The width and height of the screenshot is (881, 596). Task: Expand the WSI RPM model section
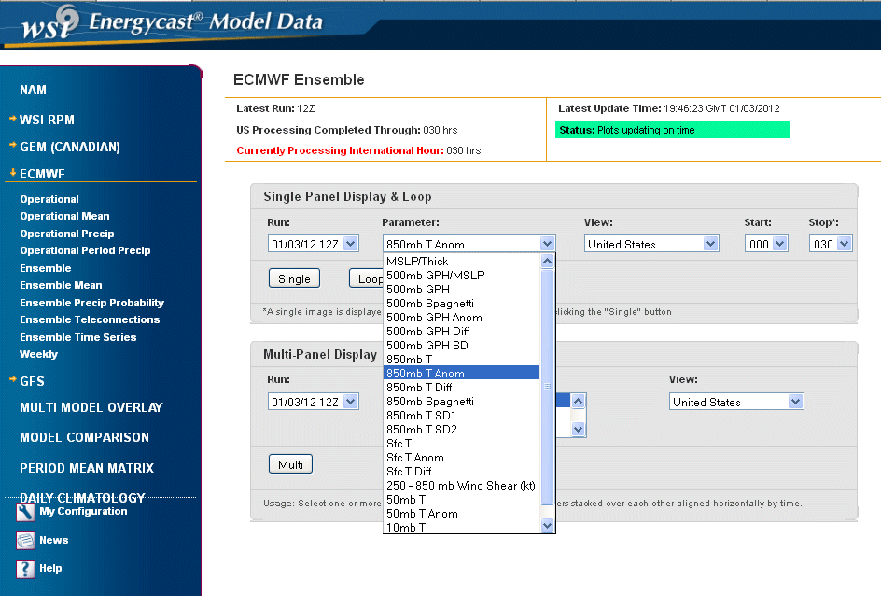(x=47, y=120)
